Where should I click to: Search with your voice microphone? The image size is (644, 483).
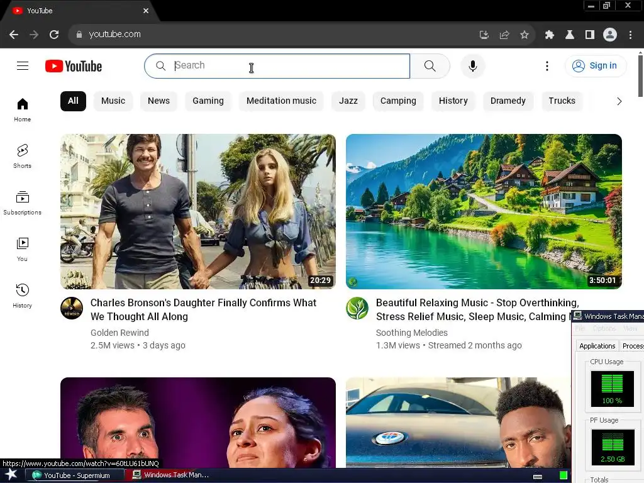coord(473,65)
